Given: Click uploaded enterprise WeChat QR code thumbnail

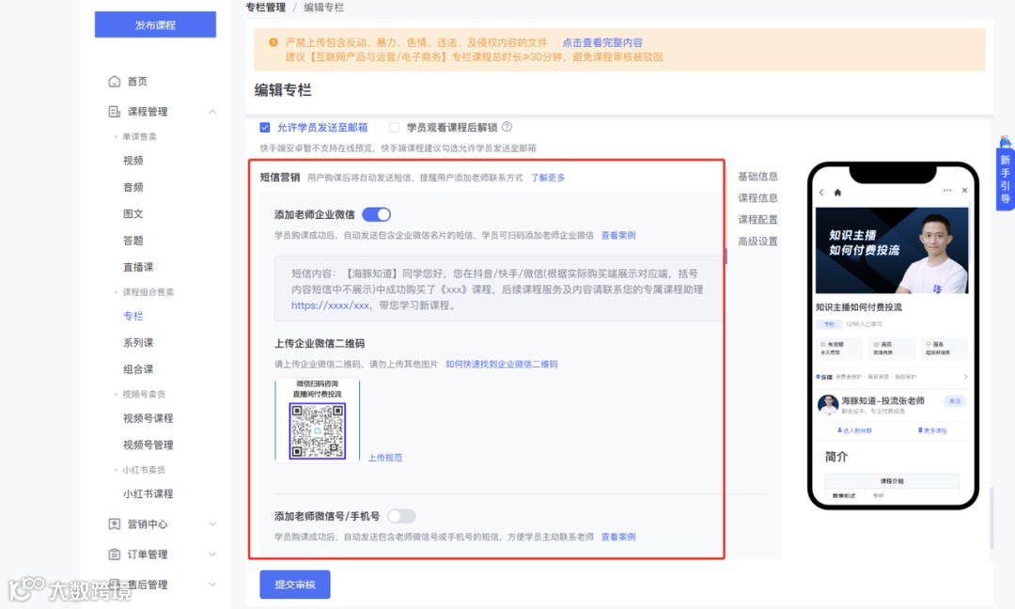Looking at the screenshot, I should tap(318, 420).
